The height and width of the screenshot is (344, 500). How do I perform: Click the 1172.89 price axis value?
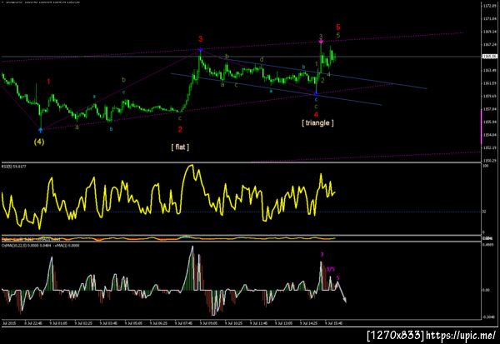pyautogui.click(x=489, y=6)
